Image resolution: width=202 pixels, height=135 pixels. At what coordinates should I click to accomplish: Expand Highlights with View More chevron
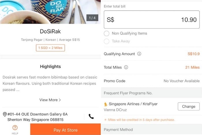tap(50, 100)
